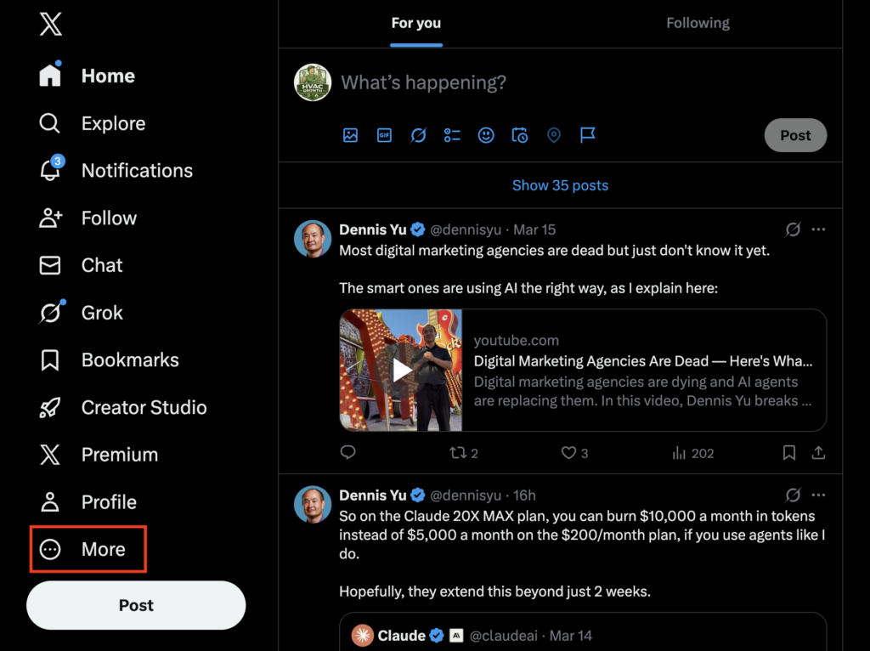870x651 pixels.
Task: Add a poll to the post
Action: point(452,135)
